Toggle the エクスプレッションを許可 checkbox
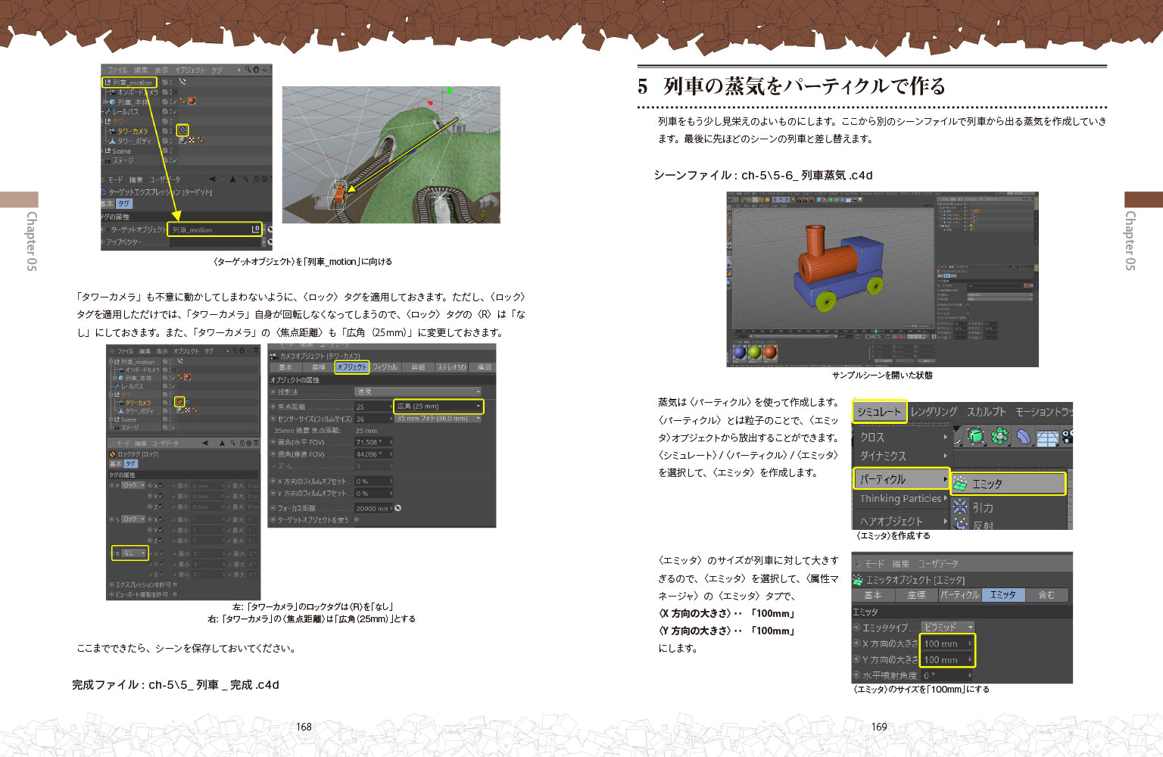 tap(175, 584)
